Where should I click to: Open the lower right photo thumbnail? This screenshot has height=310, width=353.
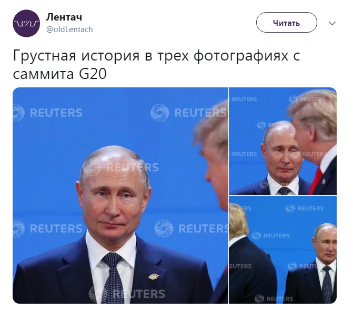pos(283,250)
